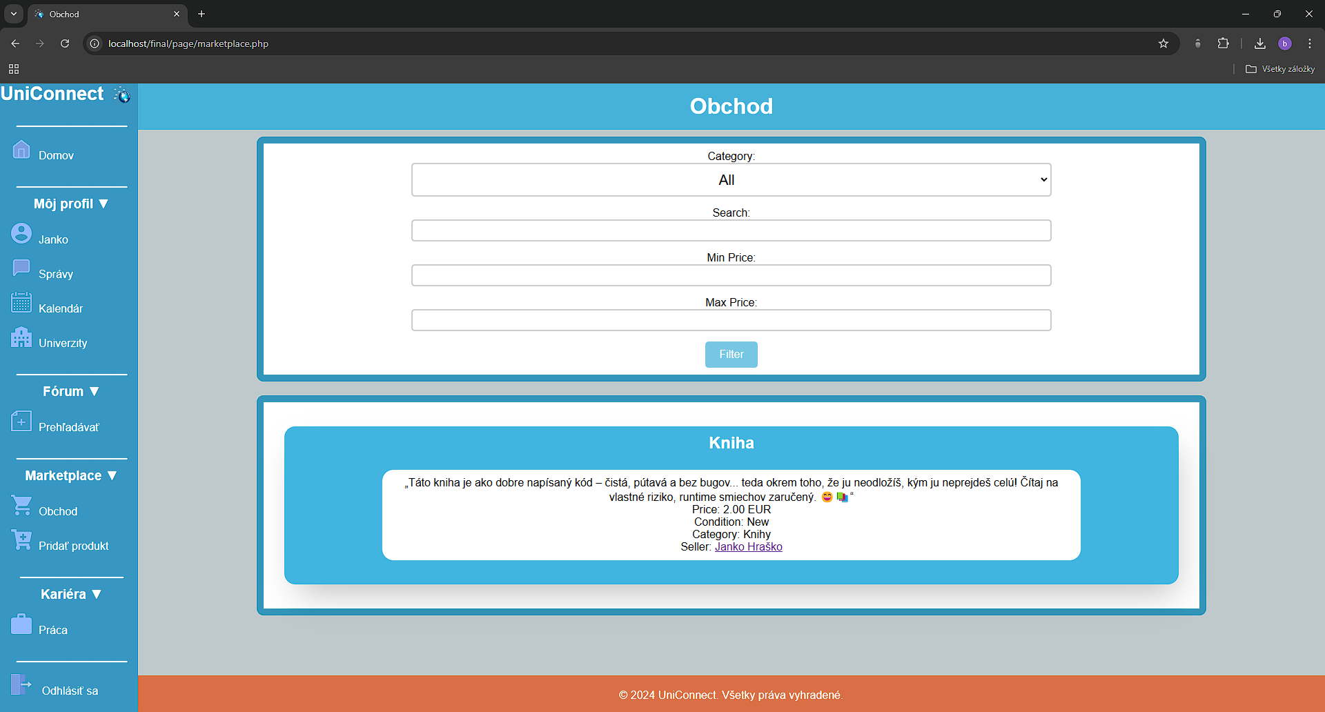
Task: Click the Filter button
Action: (732, 355)
